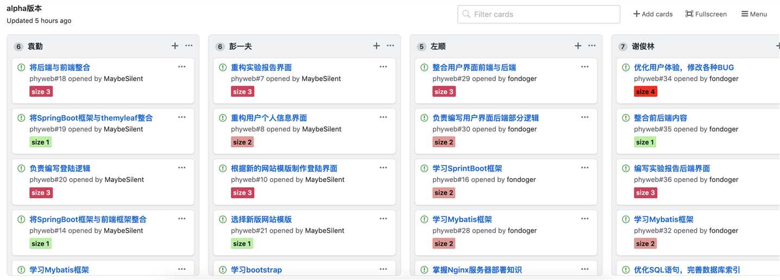Click size 1 label on phyweb#21 card
780x280 pixels.
coord(242,244)
